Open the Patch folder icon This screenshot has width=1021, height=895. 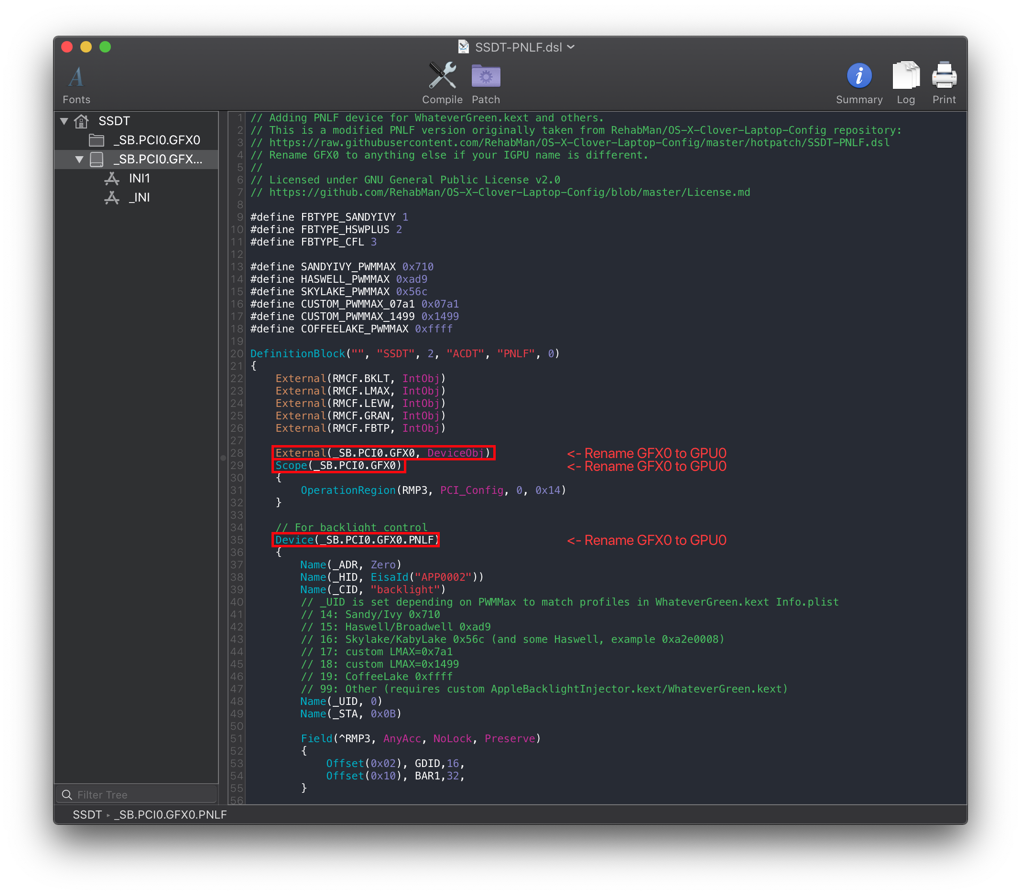(486, 76)
